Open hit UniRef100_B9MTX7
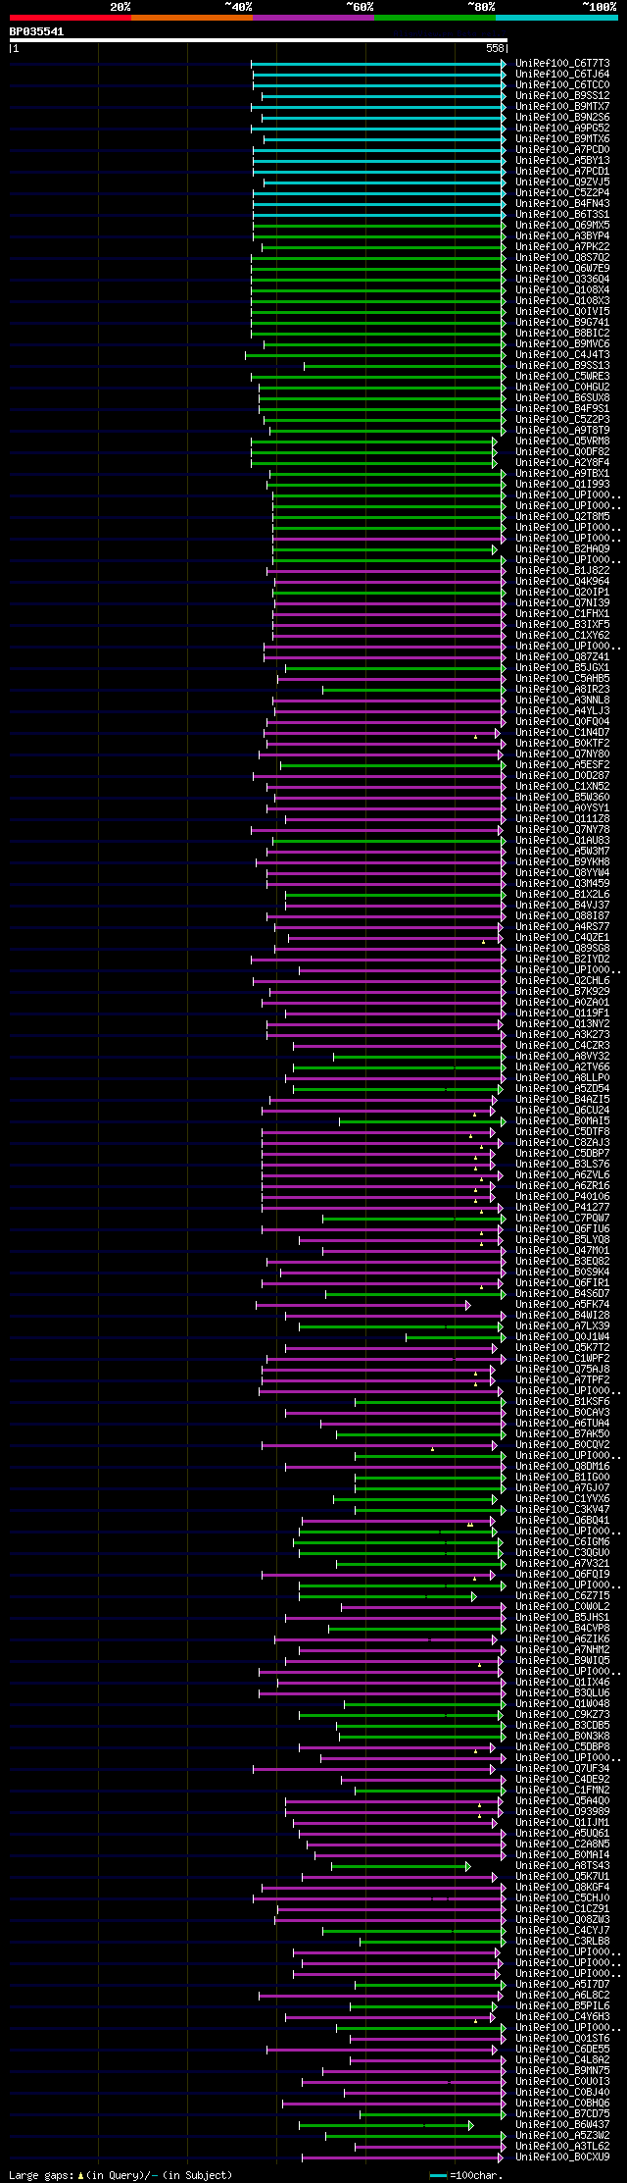The width and height of the screenshot is (627, 2183). click(x=562, y=106)
